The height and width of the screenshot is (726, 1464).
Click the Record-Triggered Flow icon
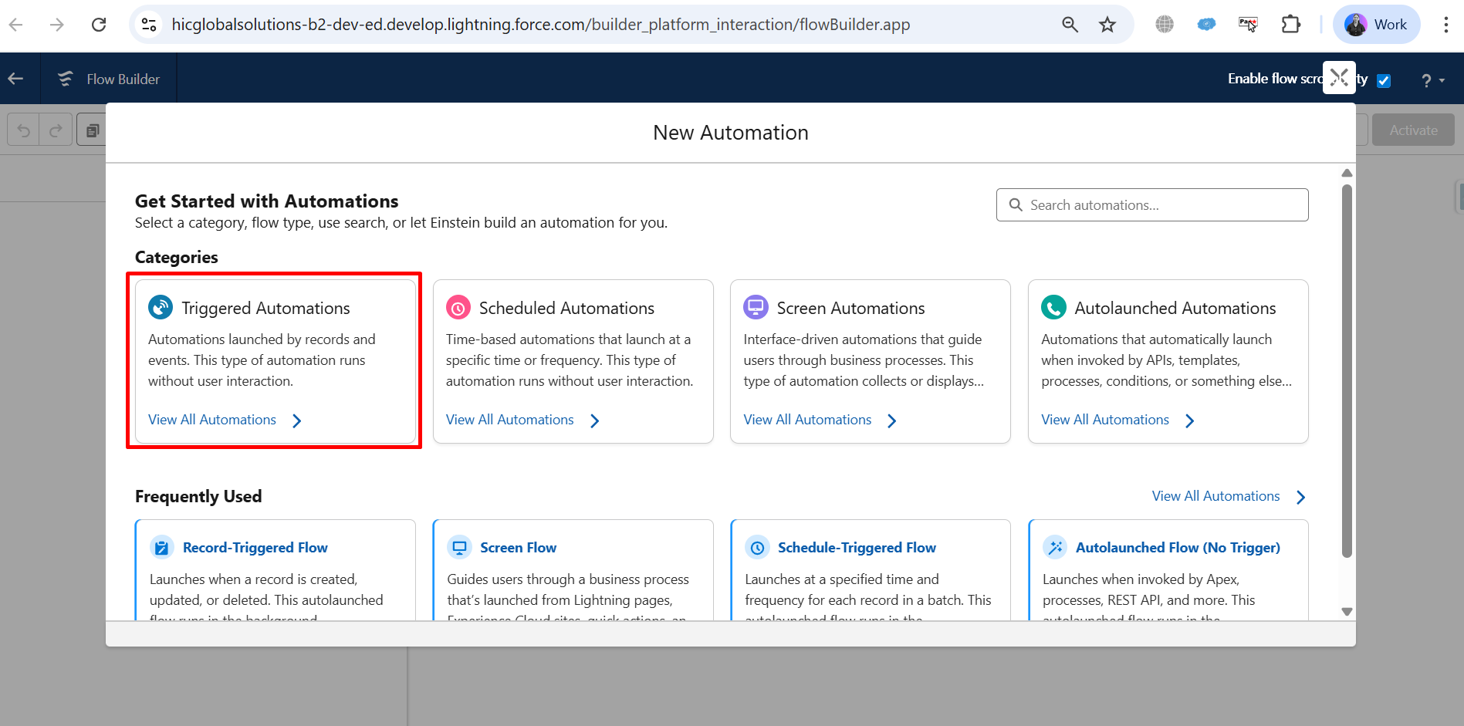[x=162, y=548]
